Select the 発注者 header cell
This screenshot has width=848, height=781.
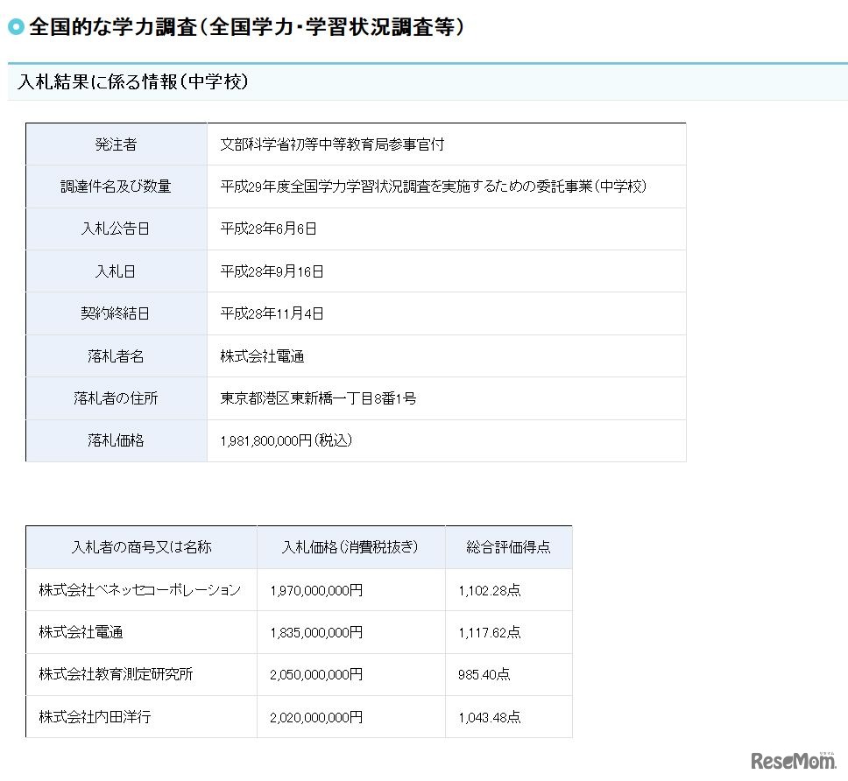coord(117,144)
